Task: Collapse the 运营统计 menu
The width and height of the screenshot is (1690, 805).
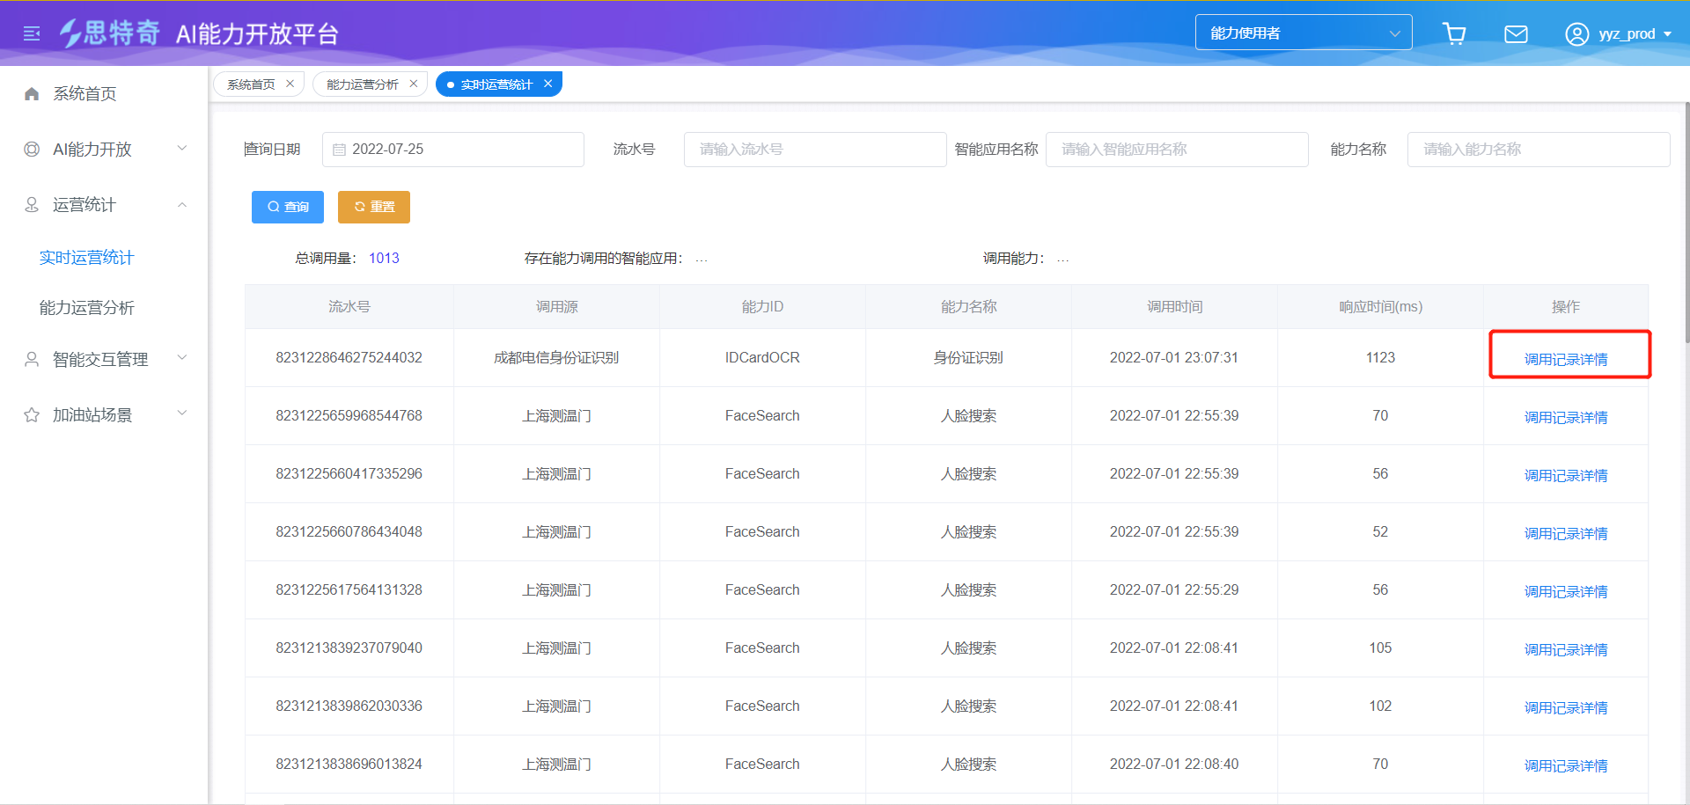Action: click(182, 204)
